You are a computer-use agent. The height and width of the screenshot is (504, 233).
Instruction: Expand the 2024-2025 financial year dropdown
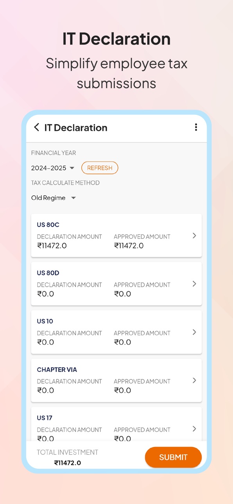[53, 168]
